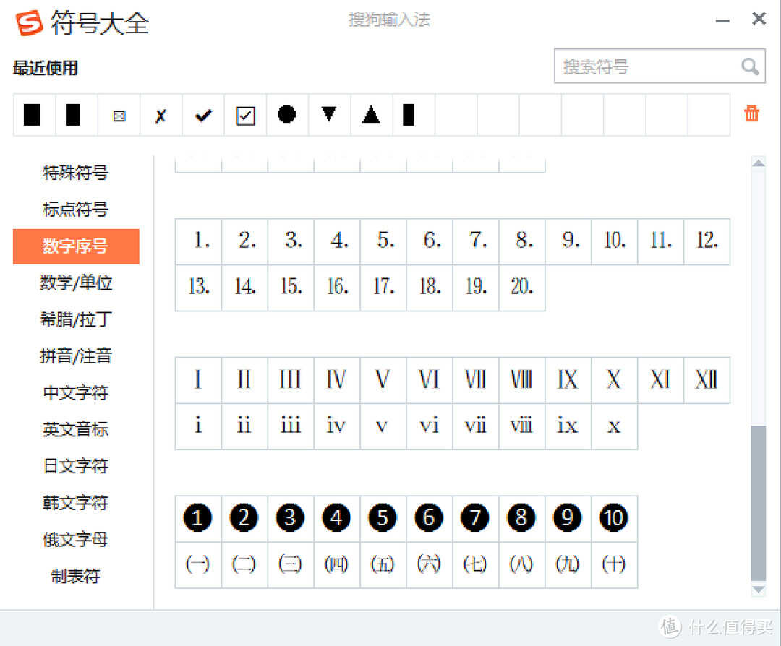Insert the numbered symbol 20.
The height and width of the screenshot is (646, 781).
[x=521, y=288]
